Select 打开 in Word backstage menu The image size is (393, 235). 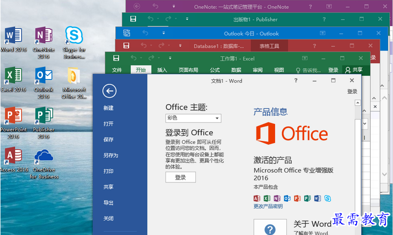[108, 124]
